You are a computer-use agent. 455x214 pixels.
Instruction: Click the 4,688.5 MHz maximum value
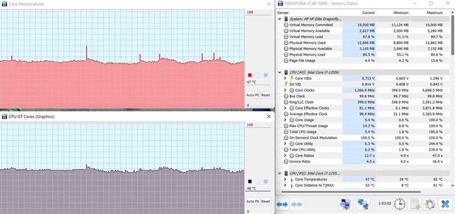click(x=432, y=90)
